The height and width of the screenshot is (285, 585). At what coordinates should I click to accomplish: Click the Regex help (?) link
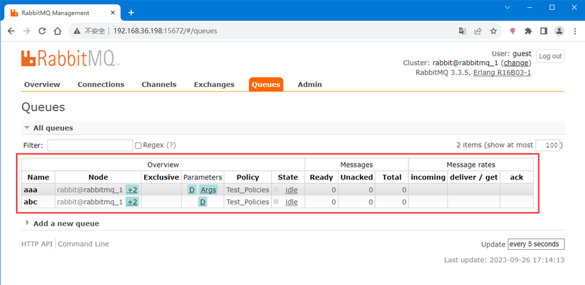[171, 145]
